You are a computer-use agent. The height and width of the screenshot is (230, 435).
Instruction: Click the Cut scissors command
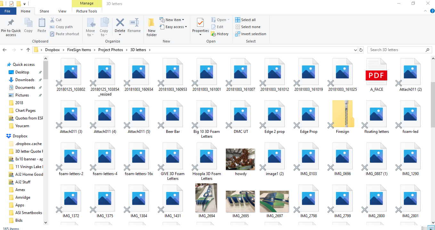(x=56, y=20)
